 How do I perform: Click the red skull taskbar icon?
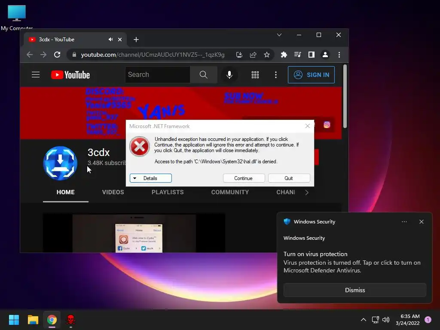click(x=70, y=320)
